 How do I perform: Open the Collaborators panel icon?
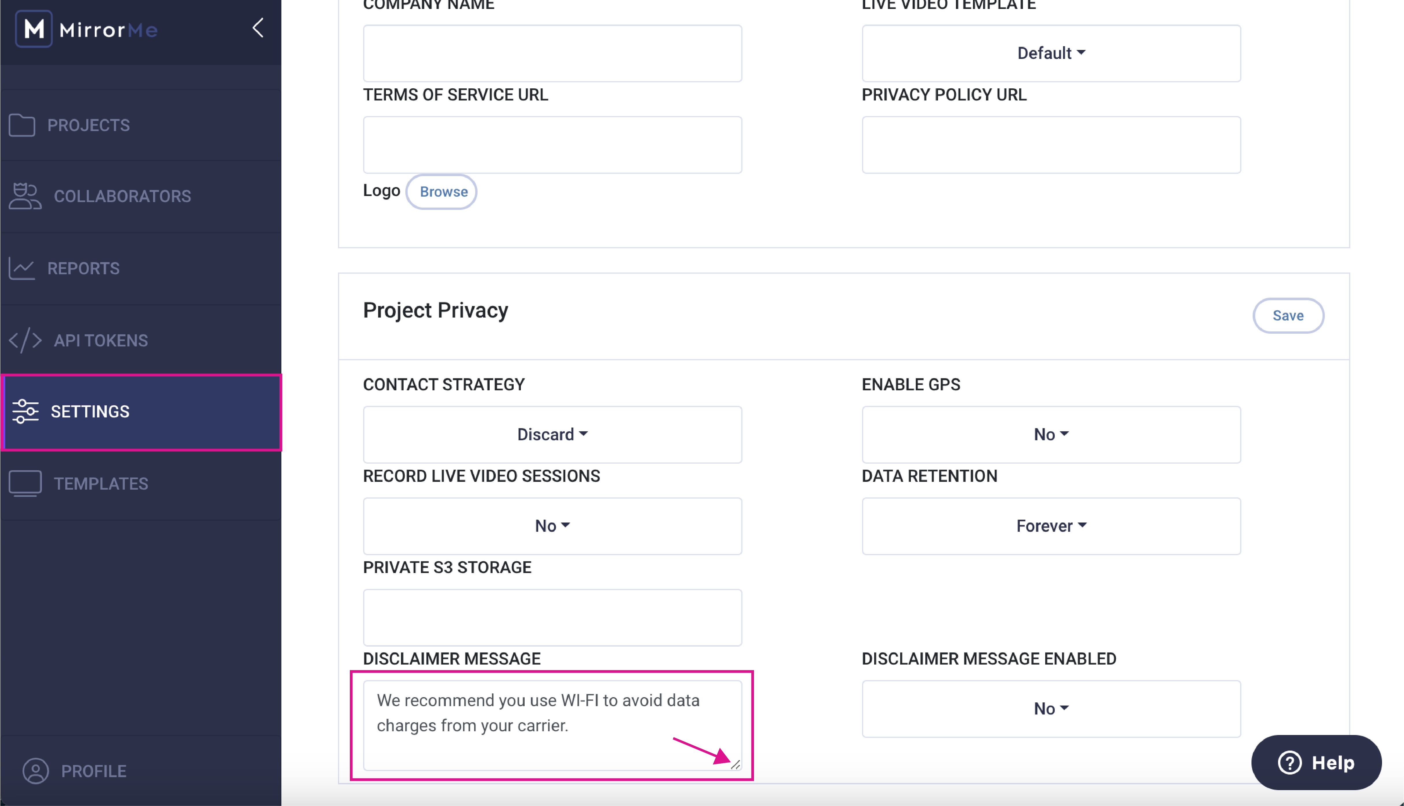point(24,196)
